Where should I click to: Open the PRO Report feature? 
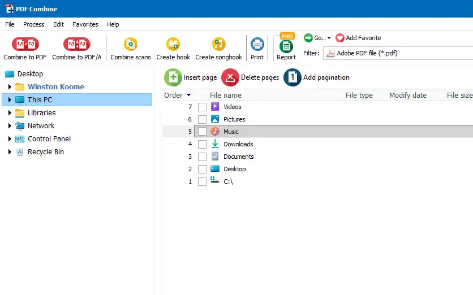coord(286,47)
